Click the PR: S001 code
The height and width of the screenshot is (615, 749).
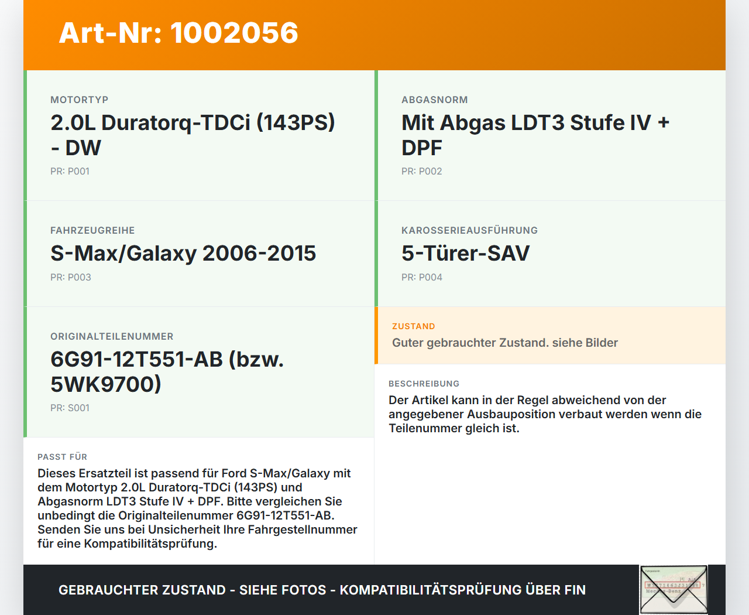pyautogui.click(x=70, y=408)
